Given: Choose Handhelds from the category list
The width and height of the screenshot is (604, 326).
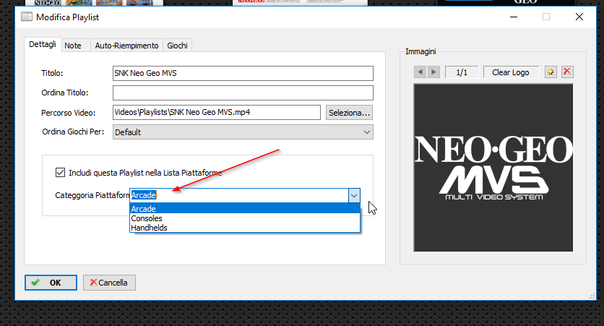Looking at the screenshot, I should click(x=245, y=228).
